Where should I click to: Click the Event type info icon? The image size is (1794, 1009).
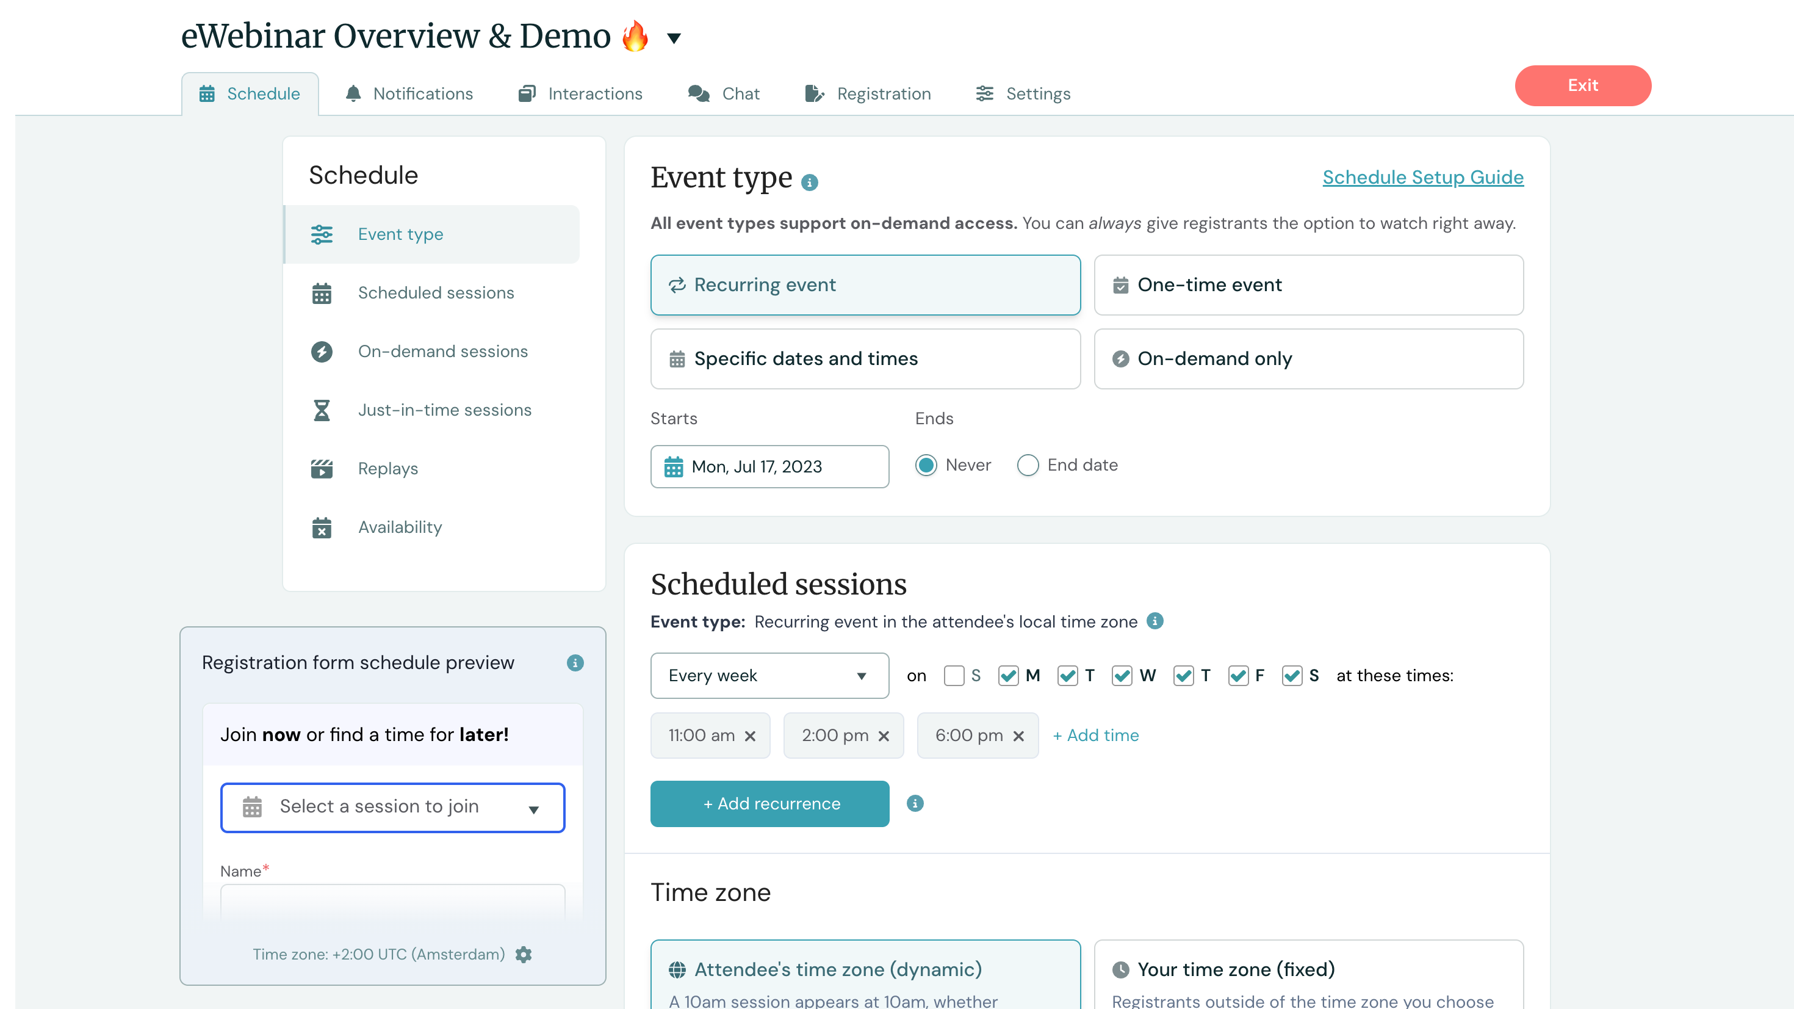pyautogui.click(x=809, y=183)
